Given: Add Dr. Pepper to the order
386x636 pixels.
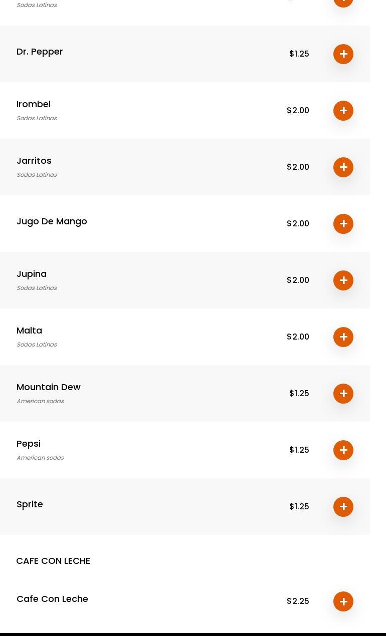Looking at the screenshot, I should pyautogui.click(x=343, y=54).
